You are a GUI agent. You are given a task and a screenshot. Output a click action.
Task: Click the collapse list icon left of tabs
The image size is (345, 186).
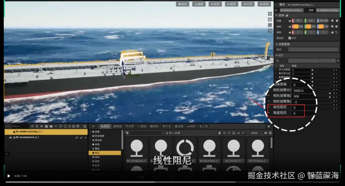[93, 126]
